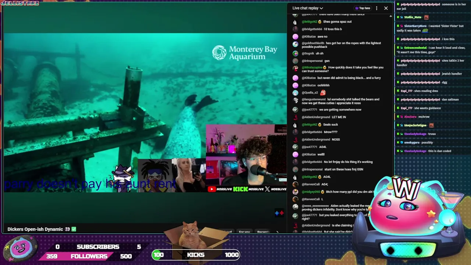The width and height of the screenshot is (471, 265).
Task: Select the @langustenwurst username
Action: (x=314, y=99)
